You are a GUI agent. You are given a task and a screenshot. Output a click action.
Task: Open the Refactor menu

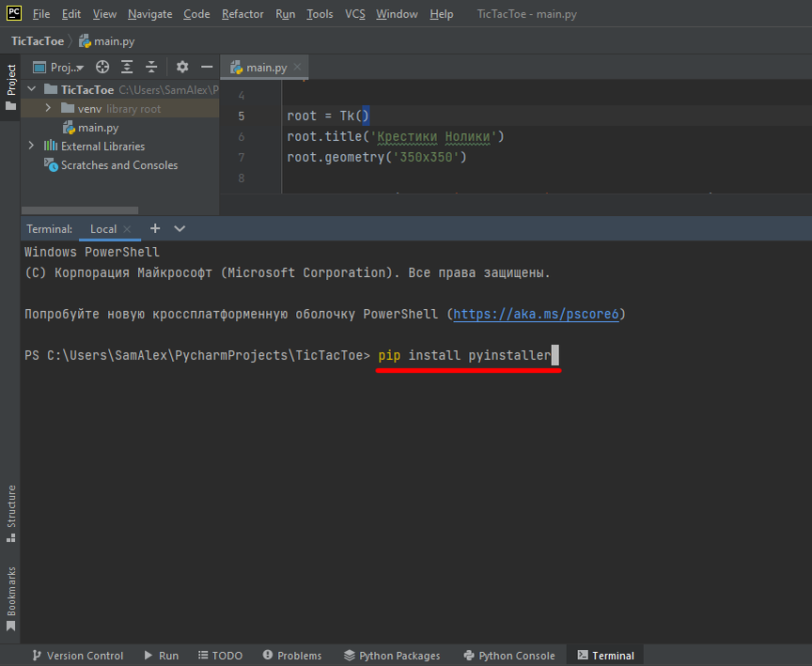(x=242, y=14)
